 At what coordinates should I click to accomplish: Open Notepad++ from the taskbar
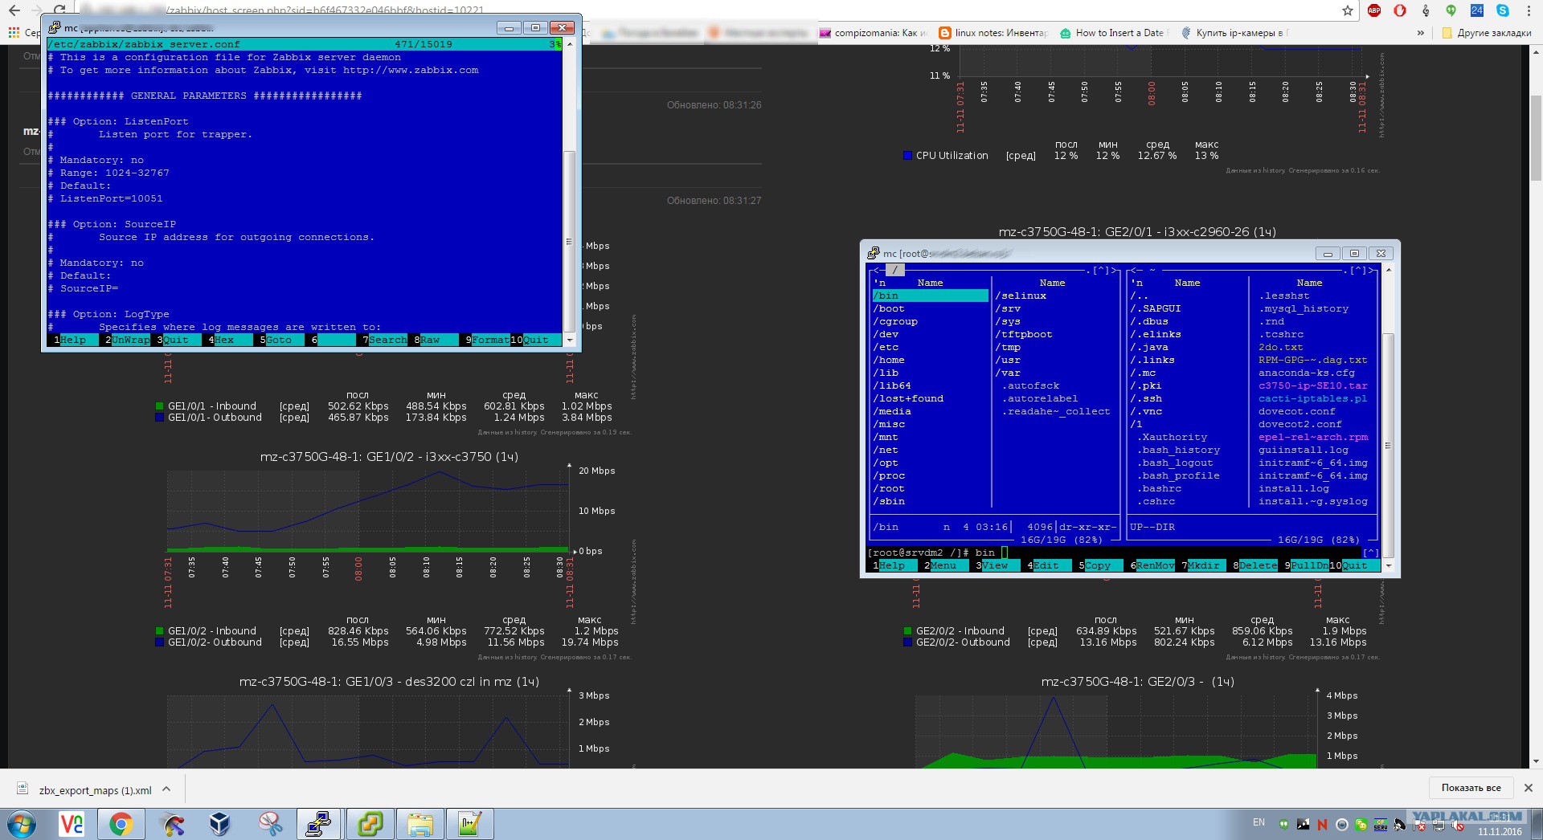[x=469, y=824]
